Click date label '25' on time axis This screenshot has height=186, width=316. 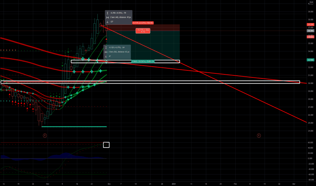[x=221, y=184]
